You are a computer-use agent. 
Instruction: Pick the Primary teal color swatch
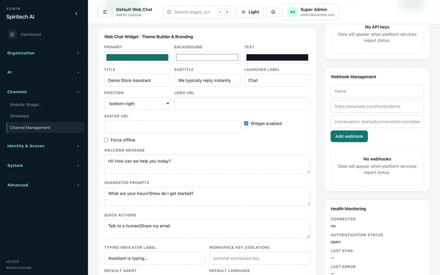137,57
